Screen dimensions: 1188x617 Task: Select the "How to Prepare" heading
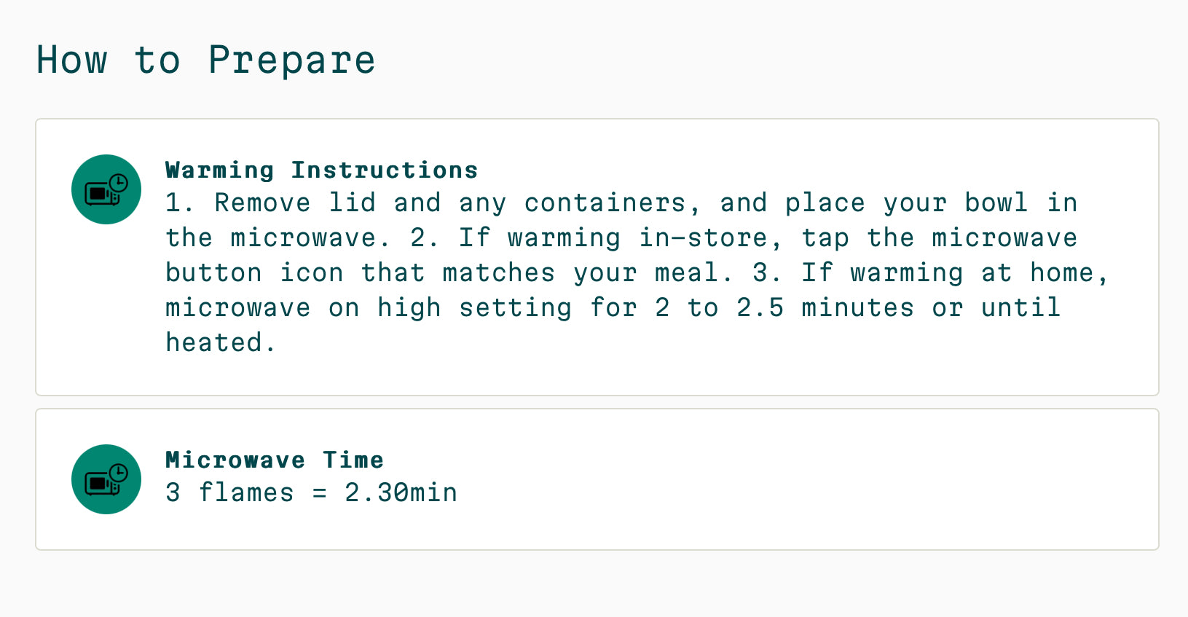coord(206,60)
